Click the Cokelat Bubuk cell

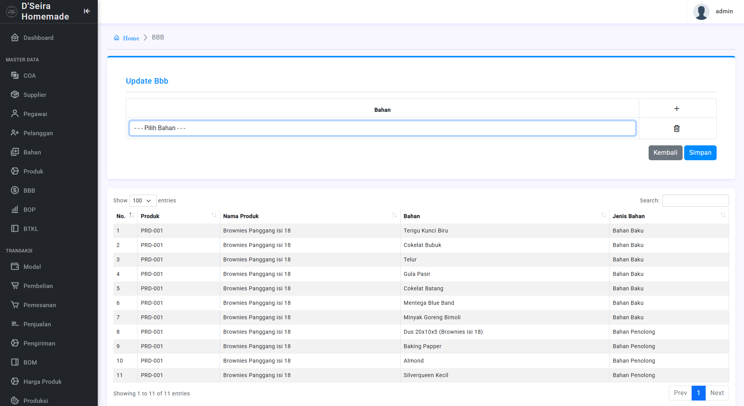505,245
